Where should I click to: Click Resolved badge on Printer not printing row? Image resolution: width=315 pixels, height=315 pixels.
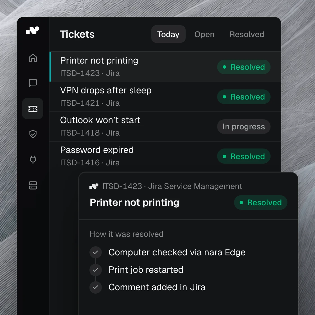pos(244,67)
